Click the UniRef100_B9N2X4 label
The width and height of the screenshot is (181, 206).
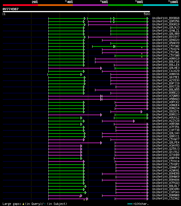tap(166, 108)
